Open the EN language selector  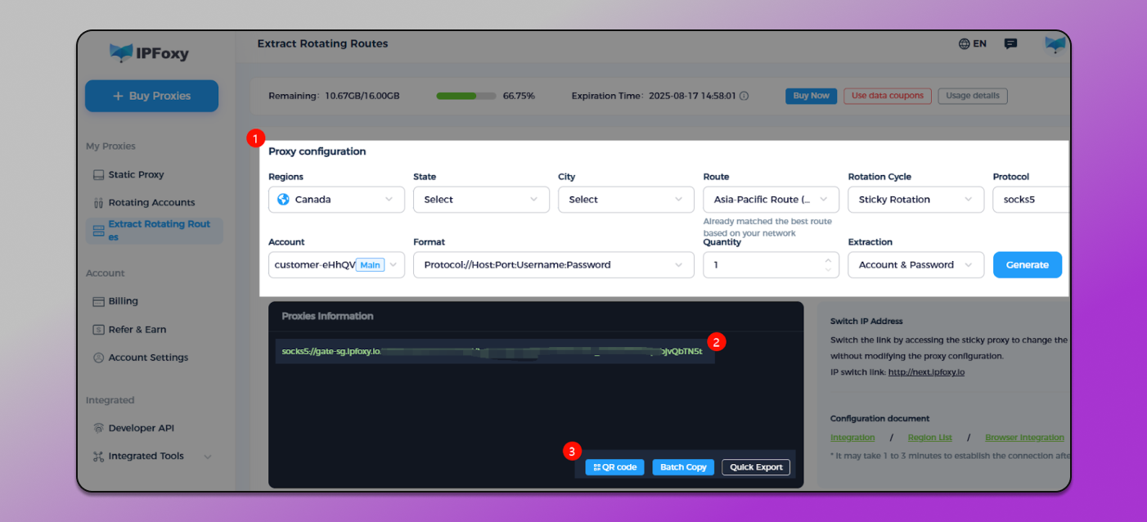point(972,43)
